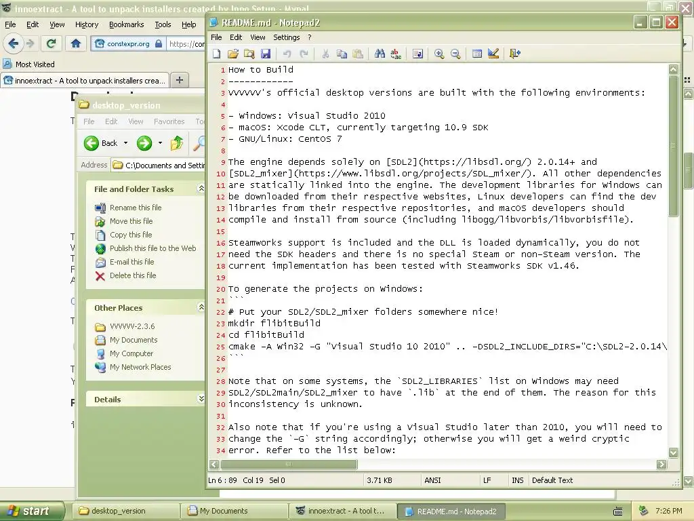The height and width of the screenshot is (521, 694).
Task: Open Find with the binoculars icon
Action: (x=380, y=54)
